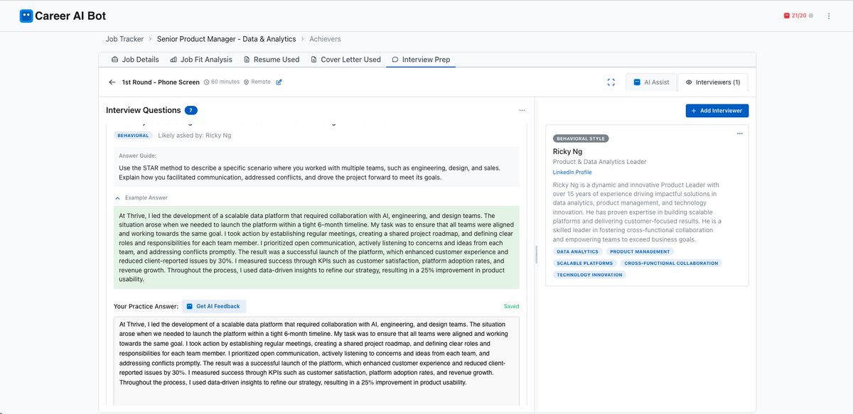Switch to Cover Letter Used tab

click(x=346, y=60)
